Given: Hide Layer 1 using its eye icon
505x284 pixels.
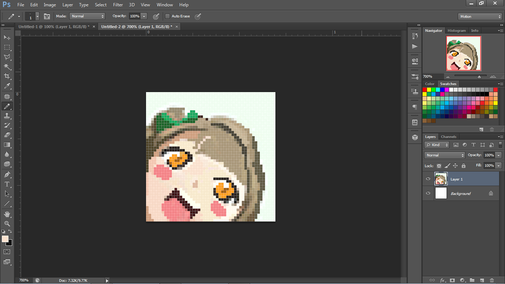Looking at the screenshot, I should tap(428, 179).
